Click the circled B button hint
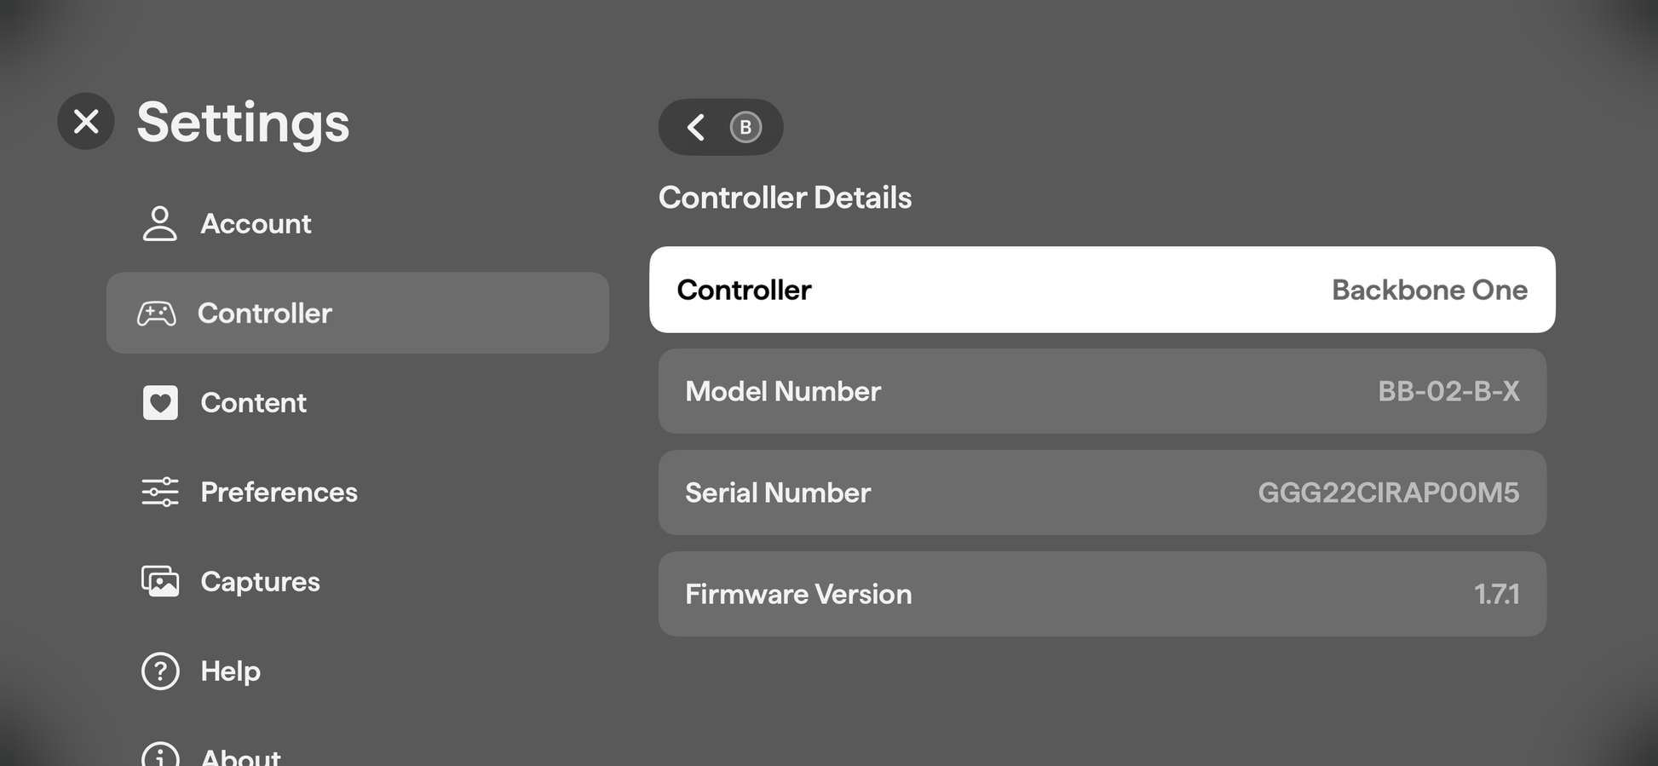Viewport: 1658px width, 766px height. pos(746,127)
